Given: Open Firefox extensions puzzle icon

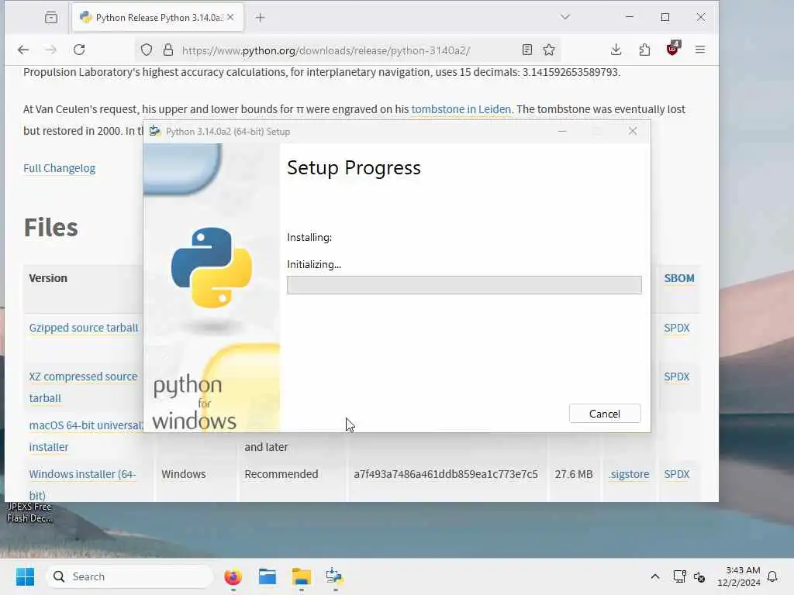Looking at the screenshot, I should pyautogui.click(x=644, y=50).
